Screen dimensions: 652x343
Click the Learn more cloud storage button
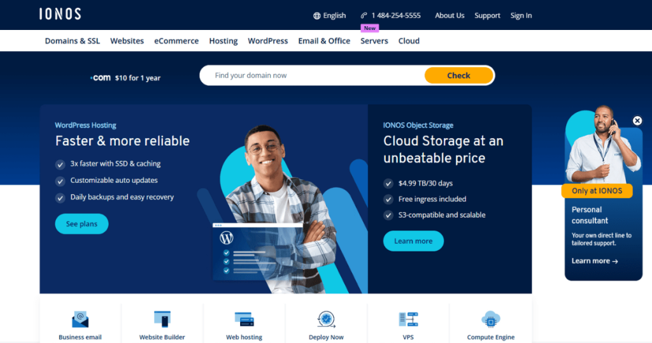click(413, 241)
